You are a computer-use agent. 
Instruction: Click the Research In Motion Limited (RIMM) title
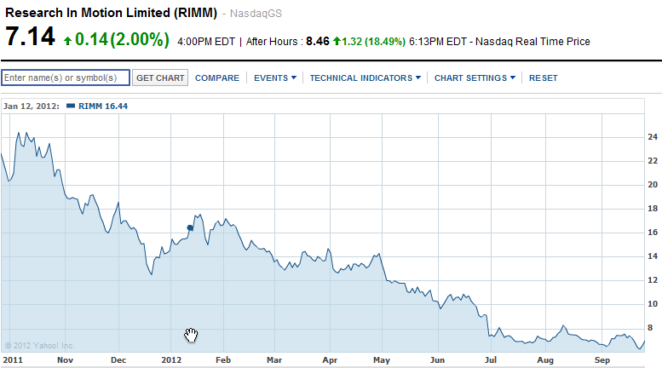click(111, 13)
